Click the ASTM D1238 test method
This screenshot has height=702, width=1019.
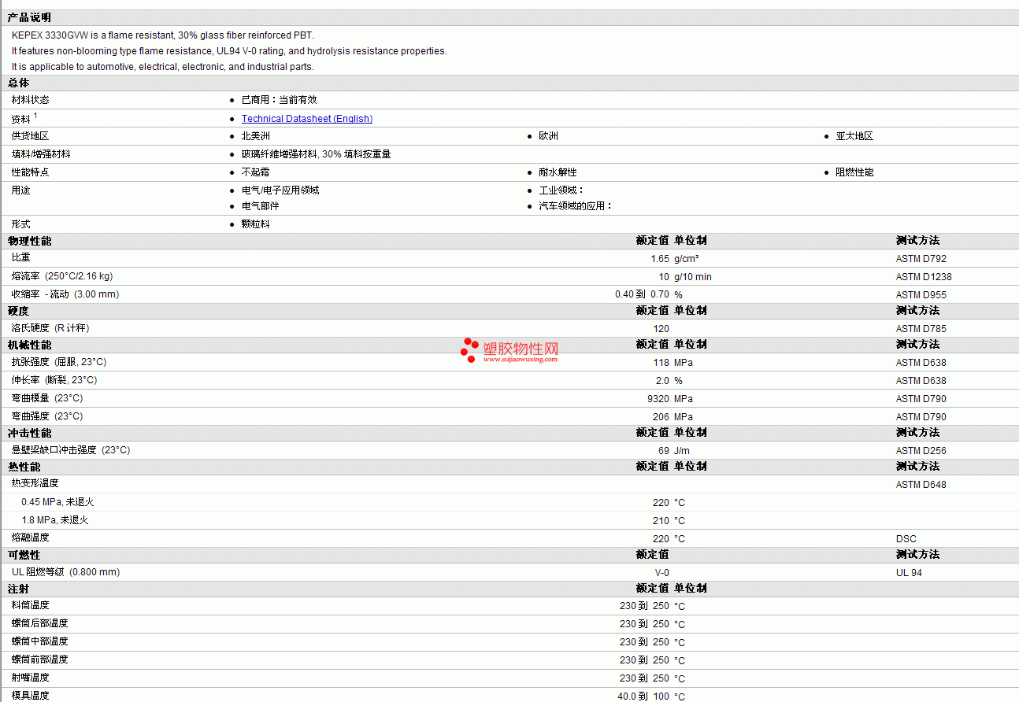(x=924, y=277)
